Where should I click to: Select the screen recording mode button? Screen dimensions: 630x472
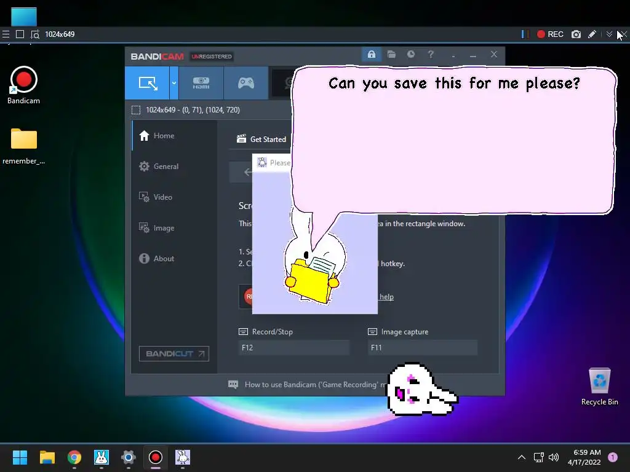(x=148, y=83)
